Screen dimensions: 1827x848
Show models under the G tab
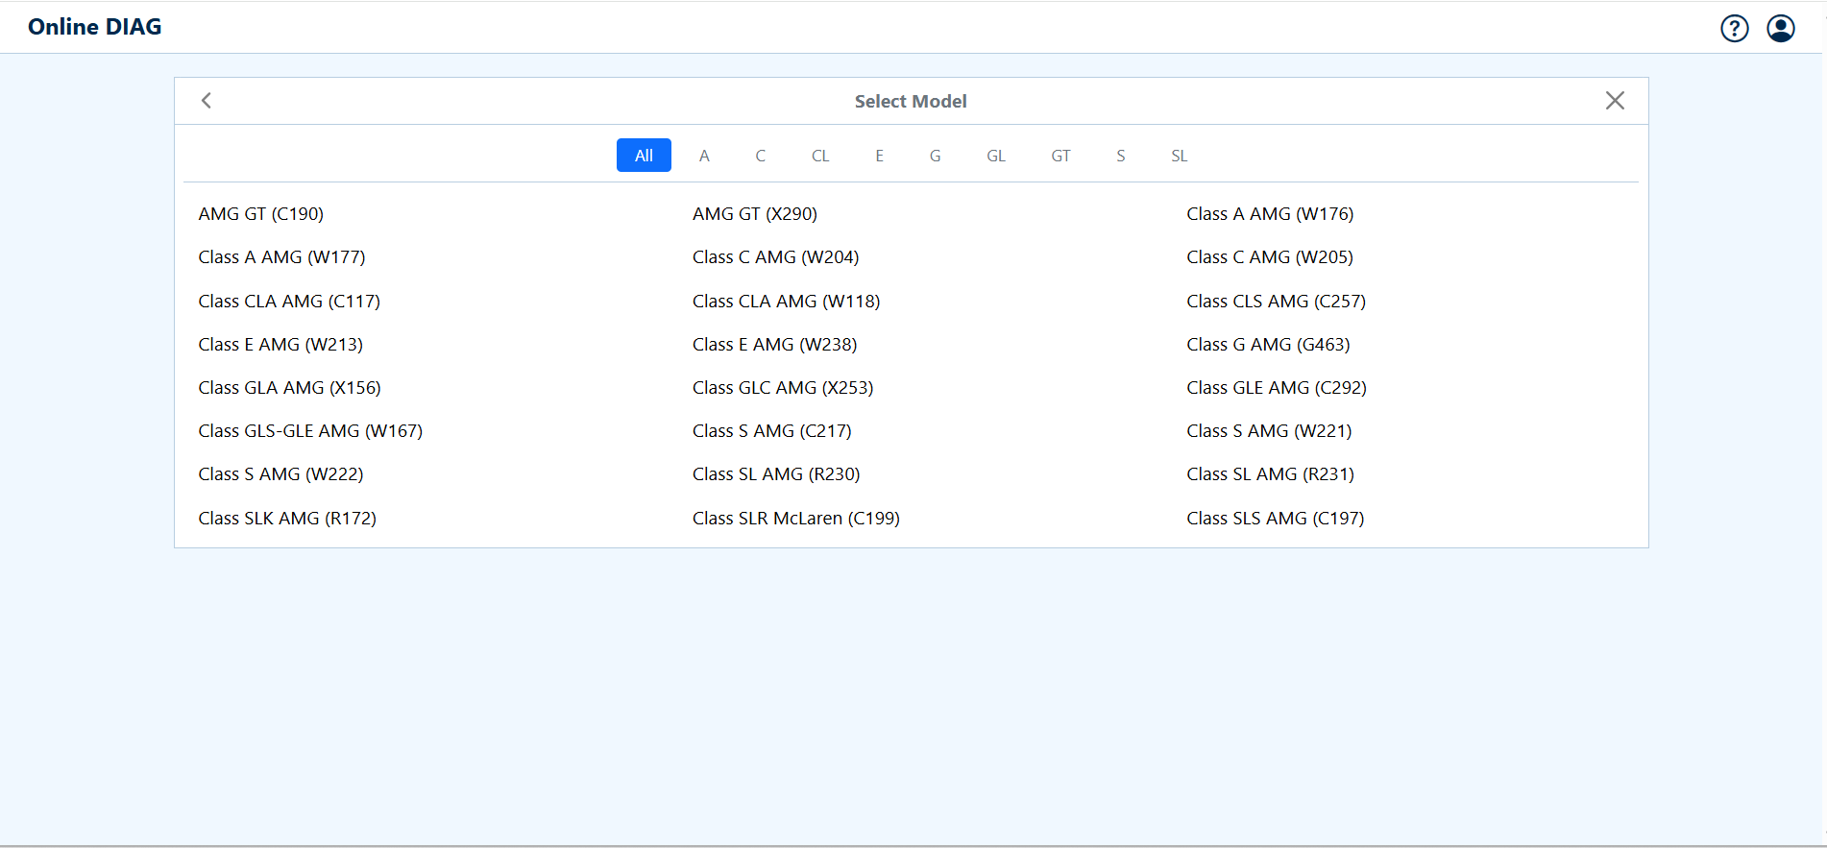pos(935,156)
